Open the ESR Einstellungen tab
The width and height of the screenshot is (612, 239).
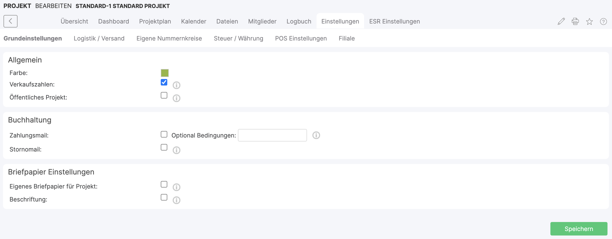click(x=395, y=21)
